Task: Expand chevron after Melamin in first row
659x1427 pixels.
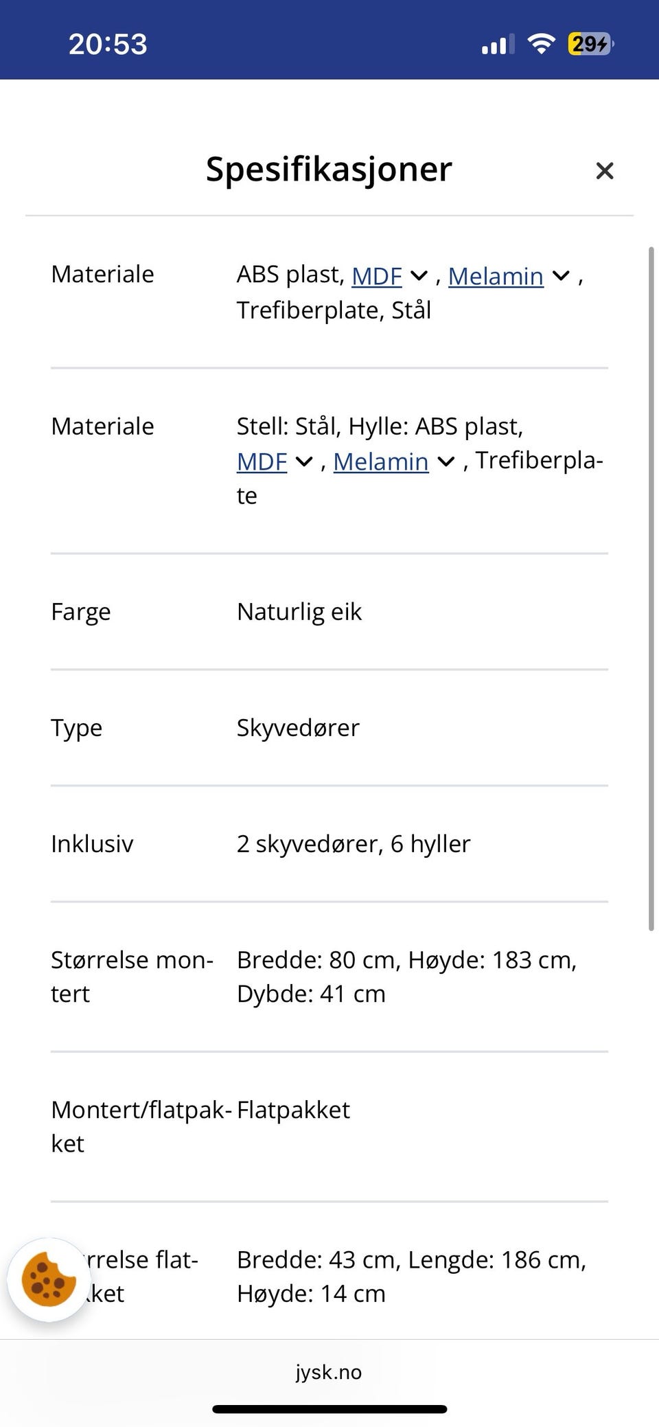Action: click(x=561, y=276)
